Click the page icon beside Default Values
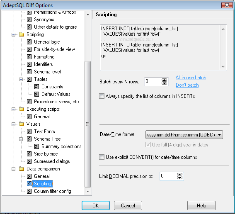The width and height of the screenshot is (235, 214). 36,94
